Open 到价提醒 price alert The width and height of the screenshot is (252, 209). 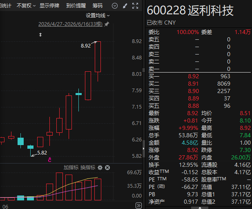point(76,6)
